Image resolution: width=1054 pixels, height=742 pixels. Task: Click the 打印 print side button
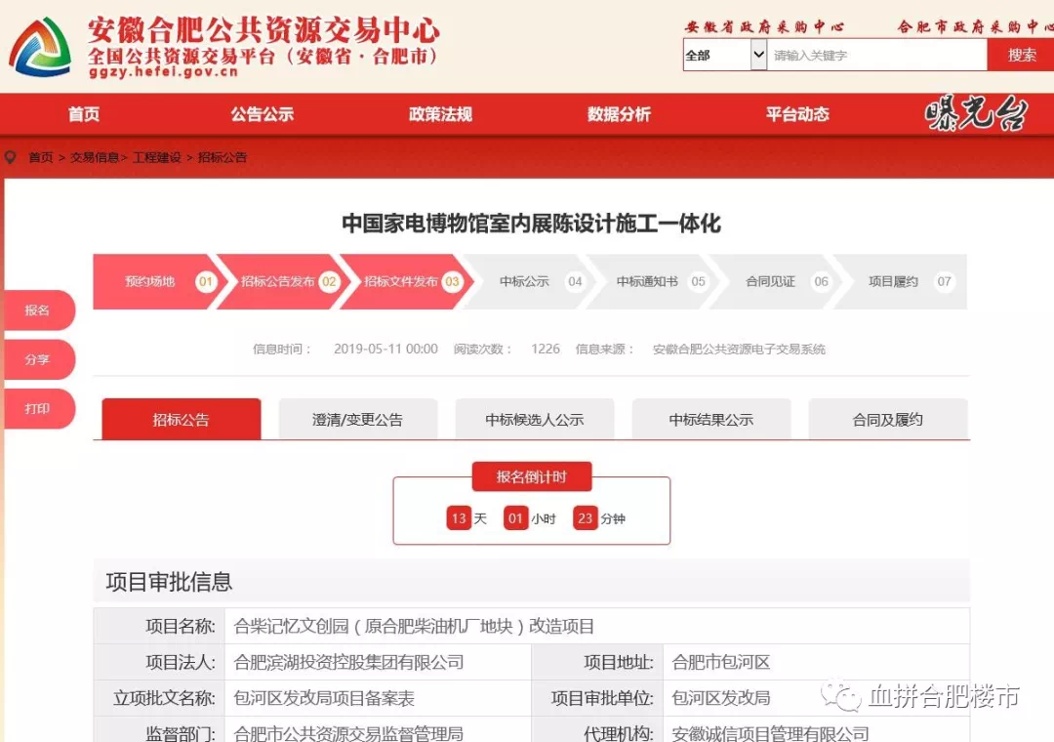tap(38, 408)
